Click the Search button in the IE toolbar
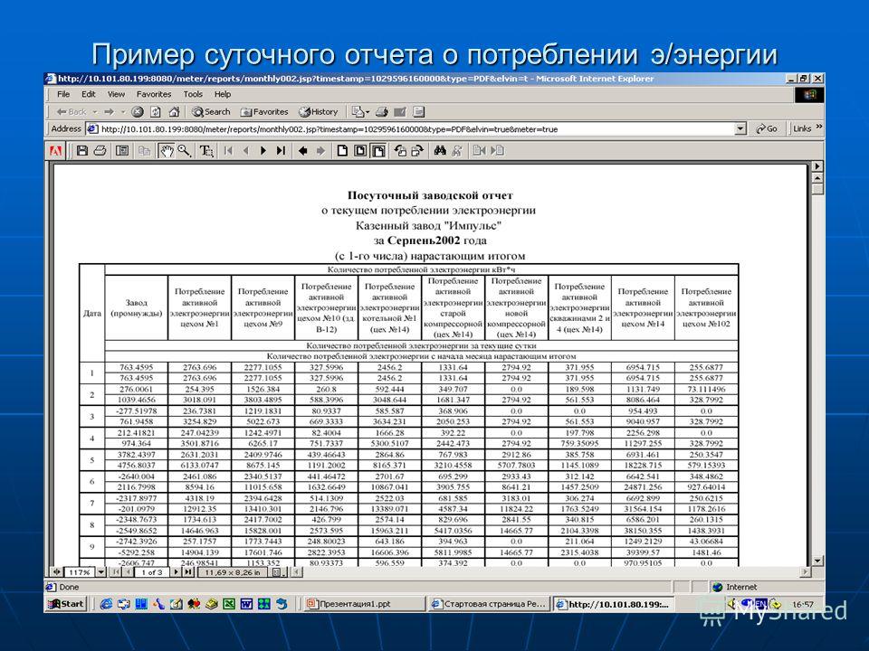869x651 pixels. 211,112
